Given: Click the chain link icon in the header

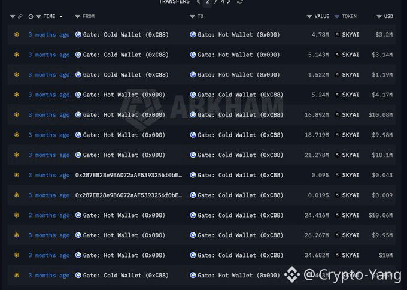Looking at the screenshot, I should pos(20,16).
